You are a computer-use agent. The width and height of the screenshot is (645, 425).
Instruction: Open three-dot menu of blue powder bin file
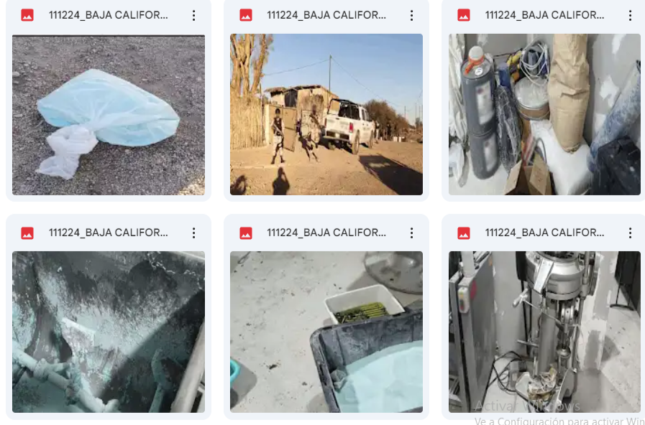(x=412, y=233)
